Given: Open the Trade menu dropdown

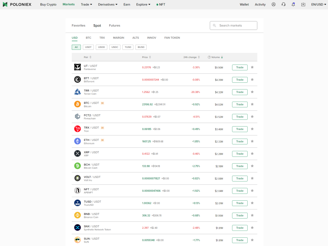Looking at the screenshot, I should point(86,4).
